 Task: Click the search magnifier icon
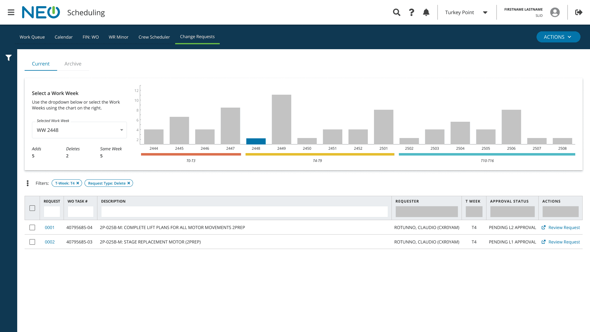click(x=396, y=12)
